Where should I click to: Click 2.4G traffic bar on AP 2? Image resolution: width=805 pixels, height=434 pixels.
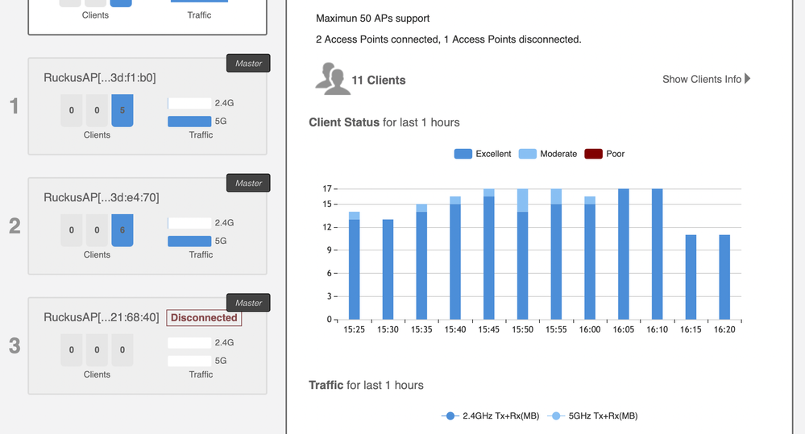coord(189,223)
